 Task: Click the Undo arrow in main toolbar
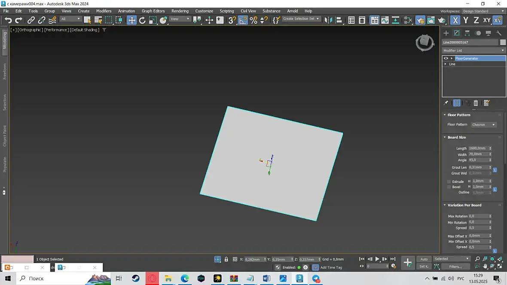click(8, 20)
